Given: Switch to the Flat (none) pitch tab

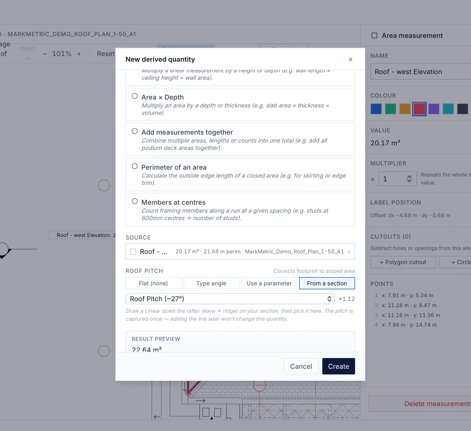Looking at the screenshot, I should tap(153, 283).
